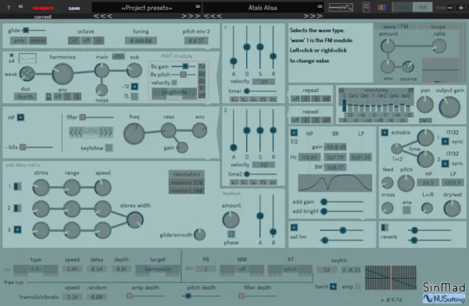Set harmonics env to off
The image size is (469, 306).
click(58, 97)
